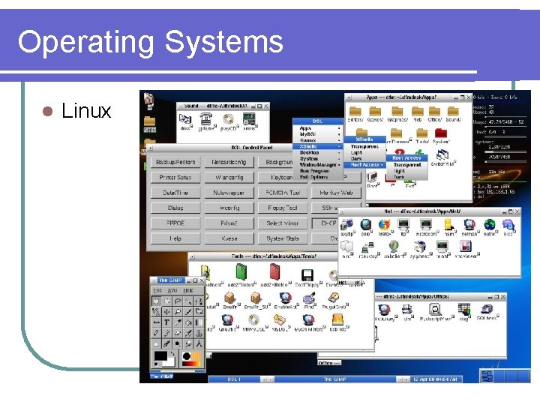Viewport: 540px width, 405px height.
Task: Click the Printer Setup button in Control Panel
Action: pyautogui.click(x=175, y=177)
